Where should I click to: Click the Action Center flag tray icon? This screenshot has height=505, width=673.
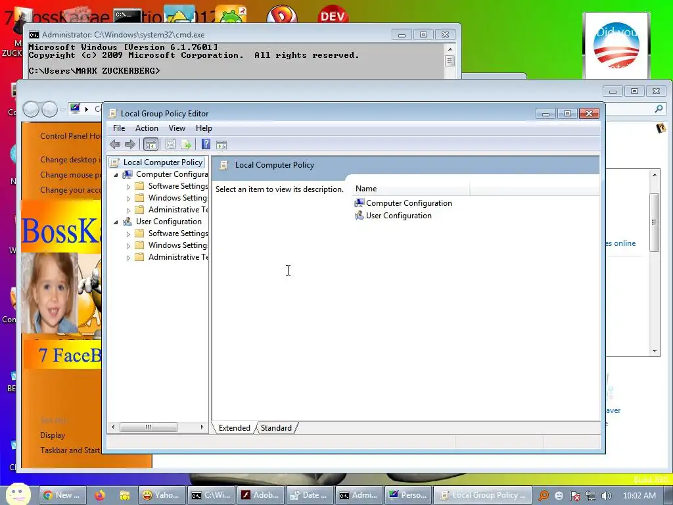tap(574, 496)
